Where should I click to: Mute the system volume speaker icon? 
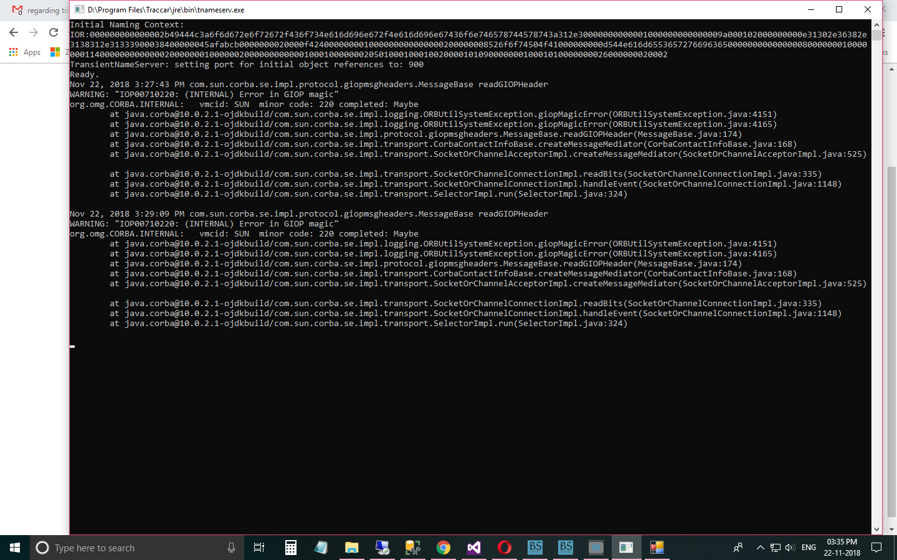pyautogui.click(x=789, y=548)
